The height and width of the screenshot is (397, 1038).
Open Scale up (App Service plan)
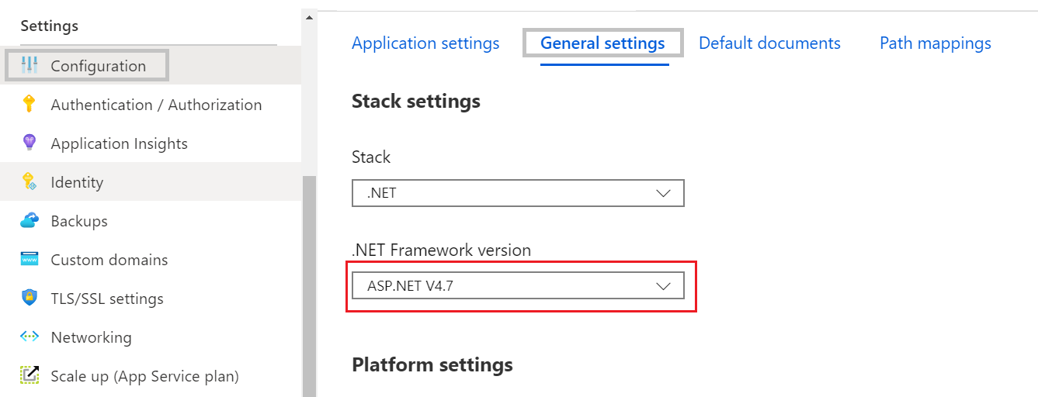tap(144, 376)
